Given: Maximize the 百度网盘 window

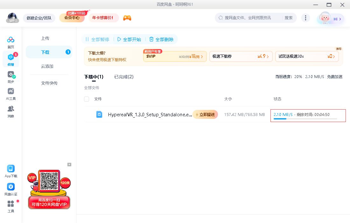Looking at the screenshot, I should pyautogui.click(x=329, y=4).
